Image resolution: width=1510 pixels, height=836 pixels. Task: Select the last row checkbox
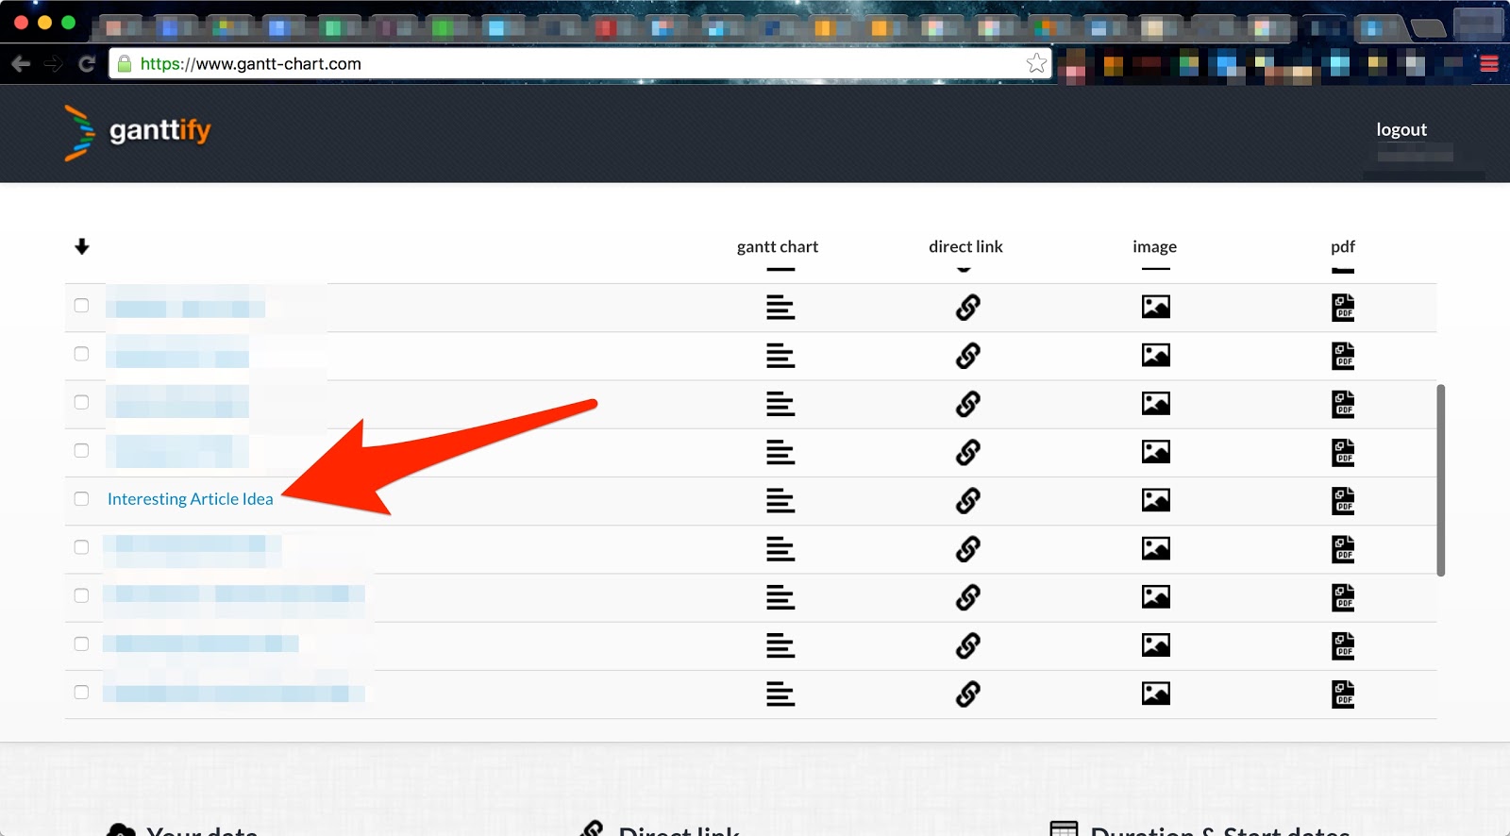[81, 693]
